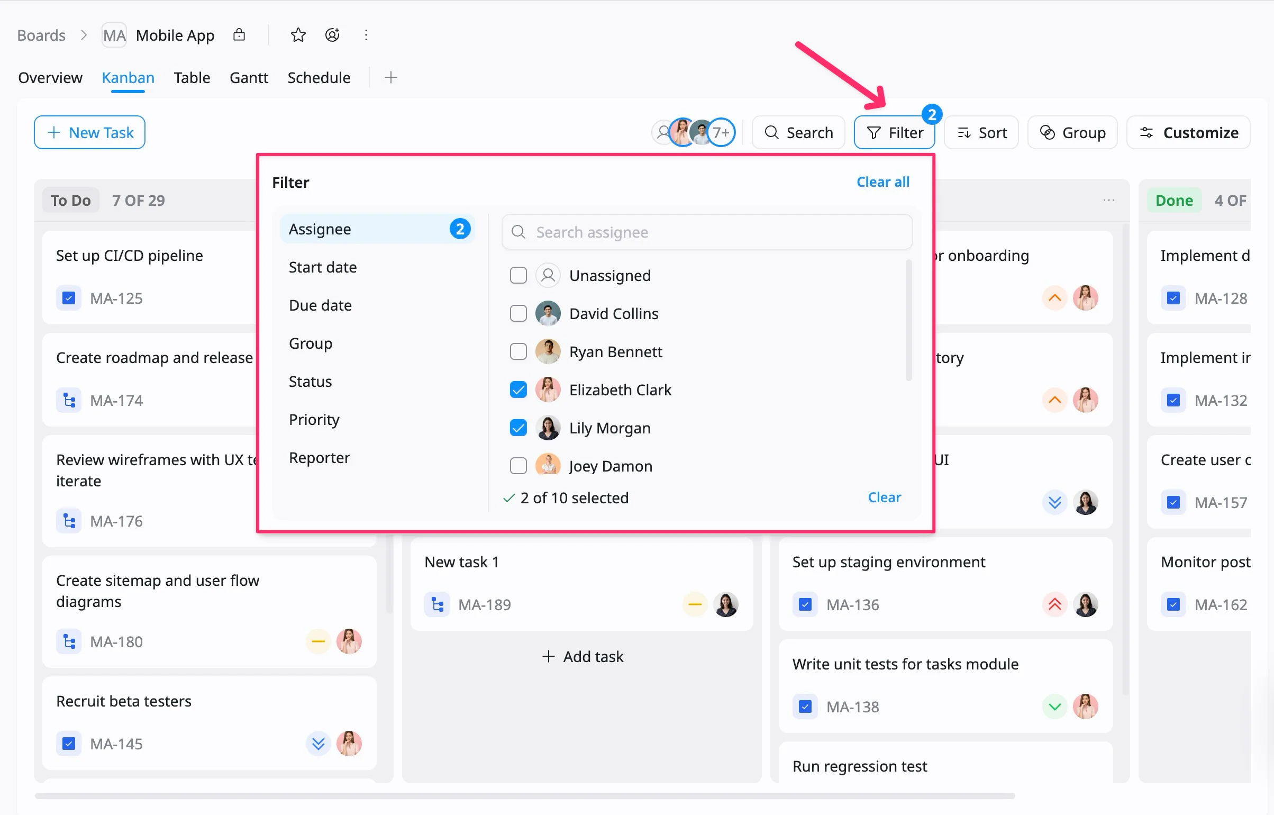Click the medium priority icon on MA-180

[319, 641]
